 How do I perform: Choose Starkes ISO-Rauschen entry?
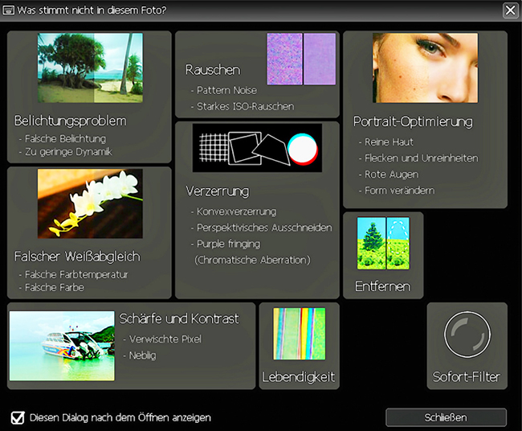(242, 106)
